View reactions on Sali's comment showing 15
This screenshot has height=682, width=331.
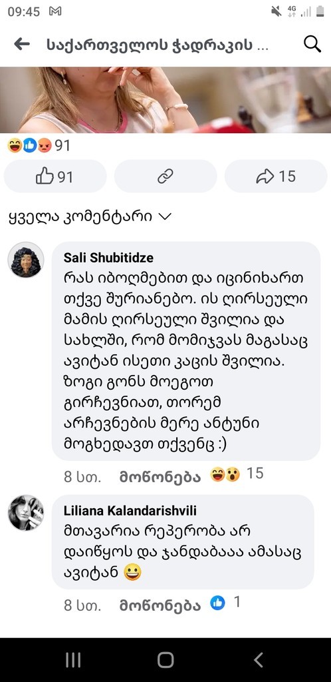[237, 474]
